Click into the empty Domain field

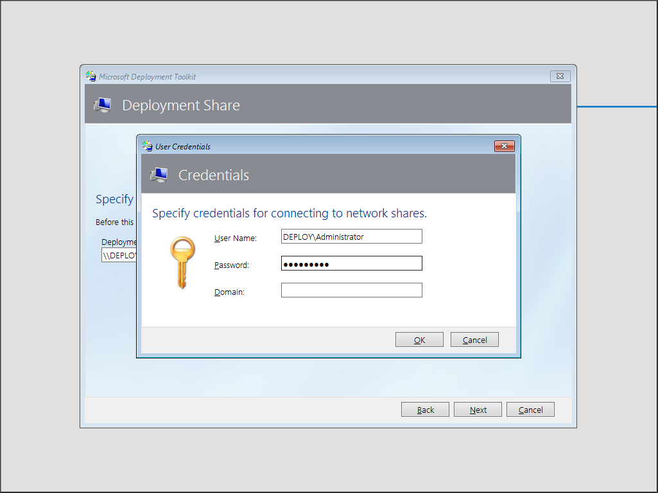coord(351,290)
